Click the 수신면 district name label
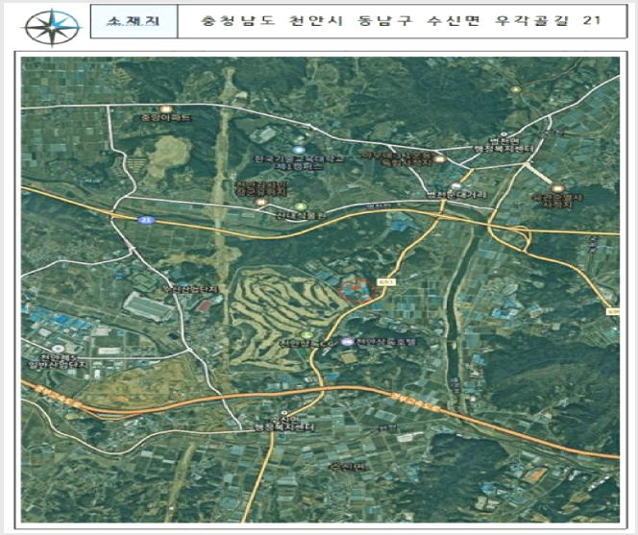This screenshot has width=638, height=535. pos(348,466)
